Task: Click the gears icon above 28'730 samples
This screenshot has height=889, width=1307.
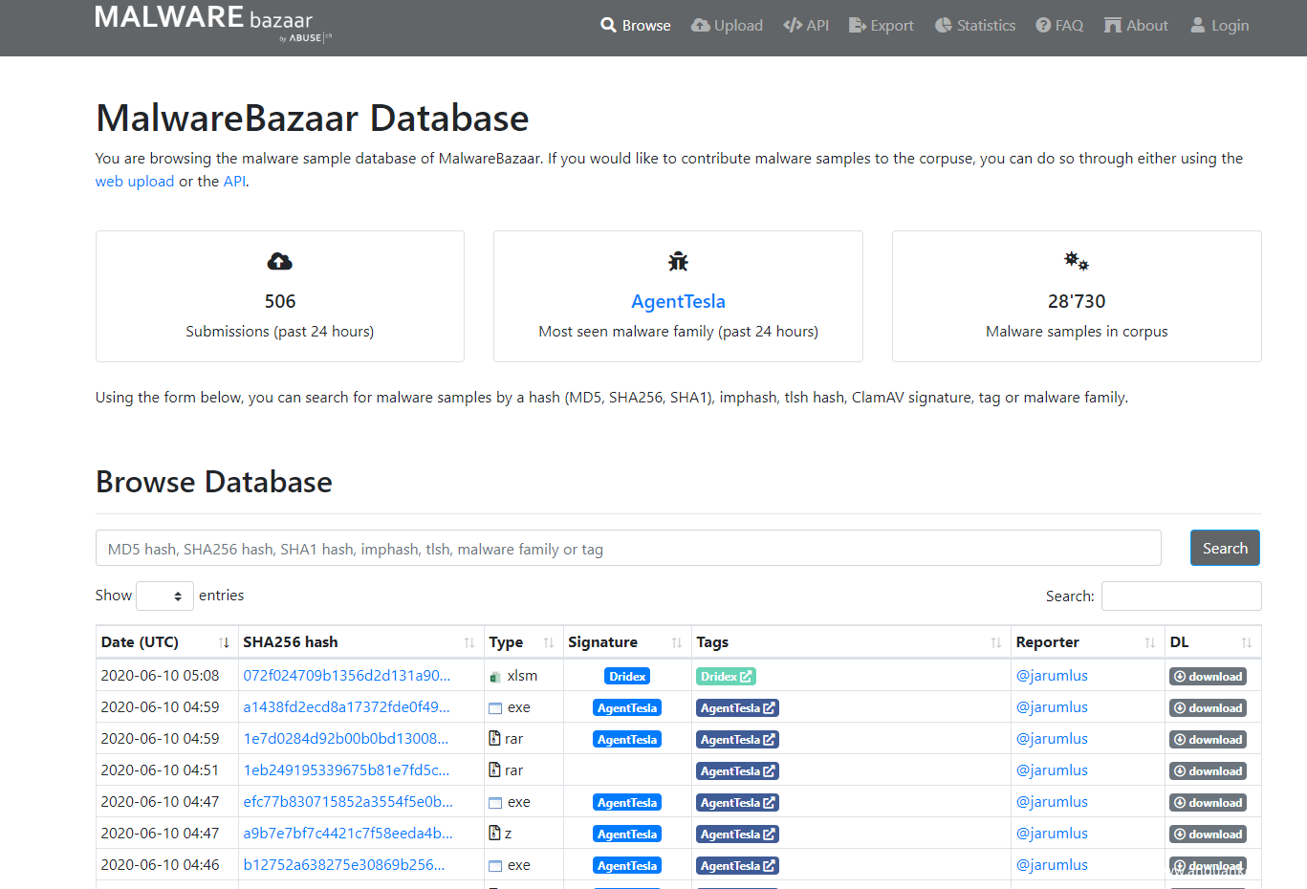Action: point(1077,261)
